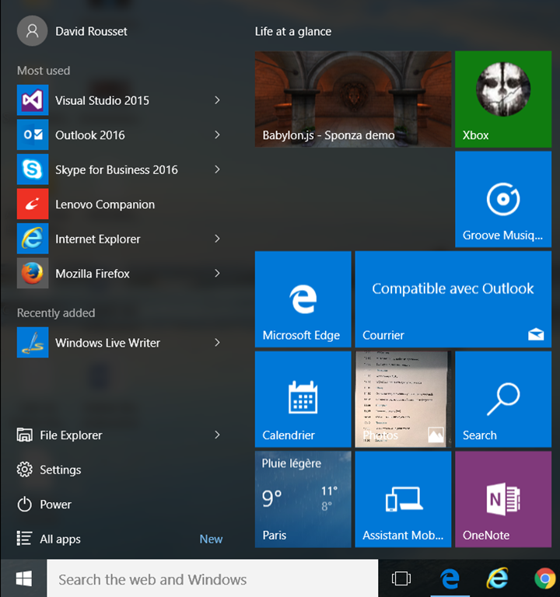The image size is (560, 597).
Task: Open Google Chrome from taskbar
Action: click(544, 578)
